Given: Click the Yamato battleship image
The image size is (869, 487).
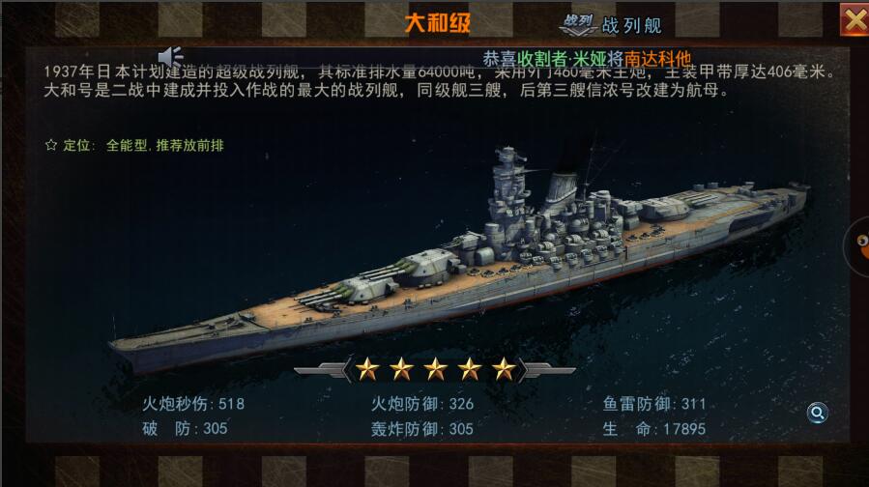Looking at the screenshot, I should (459, 260).
